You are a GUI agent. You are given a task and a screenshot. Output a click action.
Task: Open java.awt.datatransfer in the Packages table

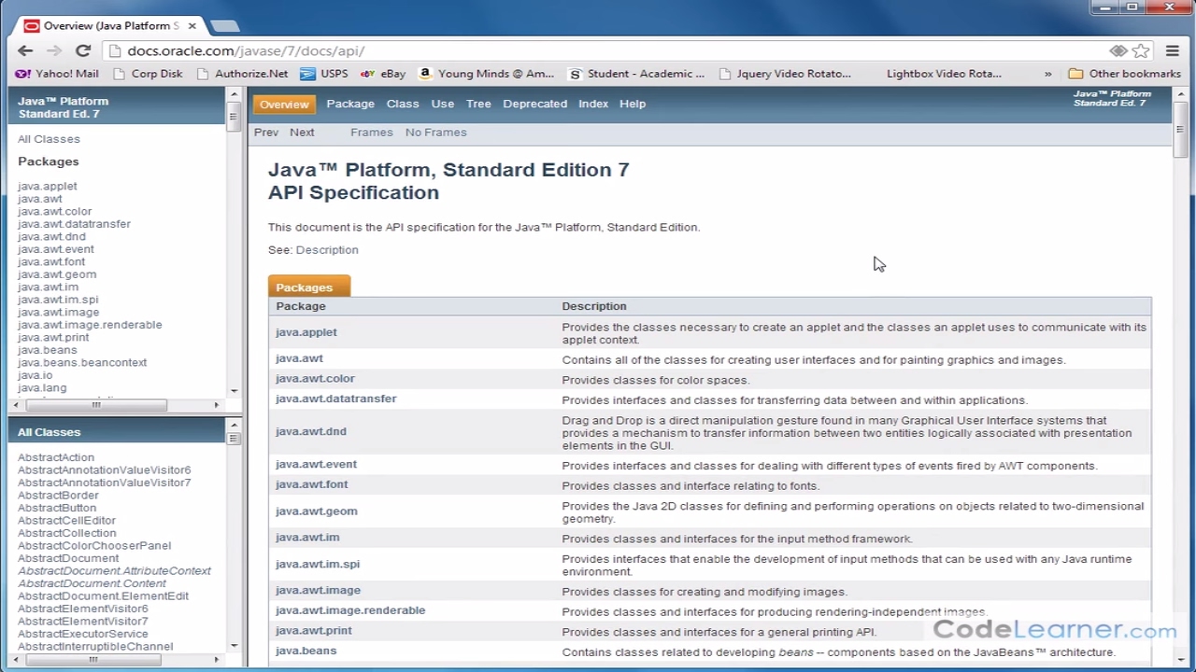336,399
